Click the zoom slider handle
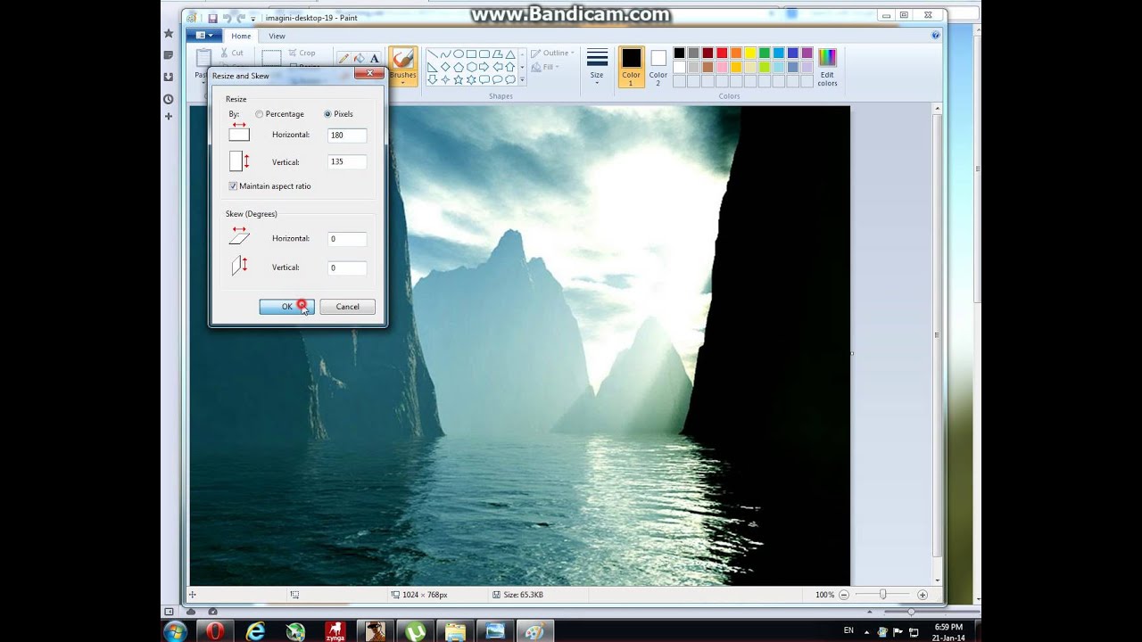 (x=882, y=595)
